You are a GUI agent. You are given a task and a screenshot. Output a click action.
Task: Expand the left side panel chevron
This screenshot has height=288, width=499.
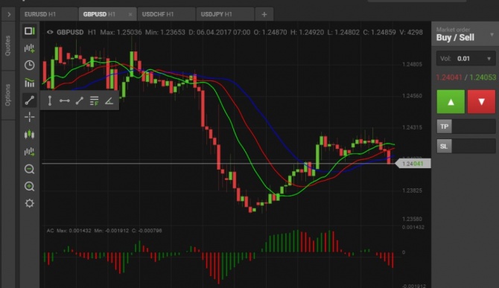9,14
